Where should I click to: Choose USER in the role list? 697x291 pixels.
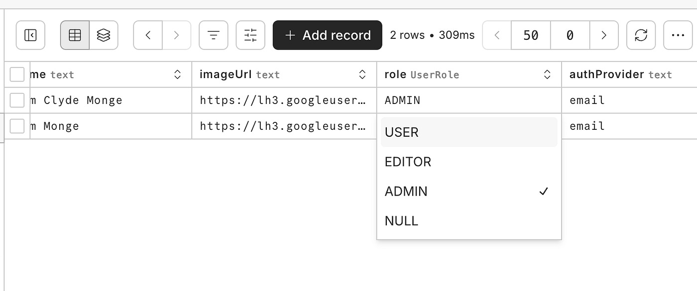[x=401, y=132]
